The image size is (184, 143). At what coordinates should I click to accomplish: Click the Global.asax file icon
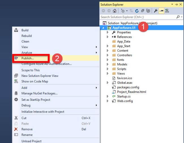click(x=114, y=83)
